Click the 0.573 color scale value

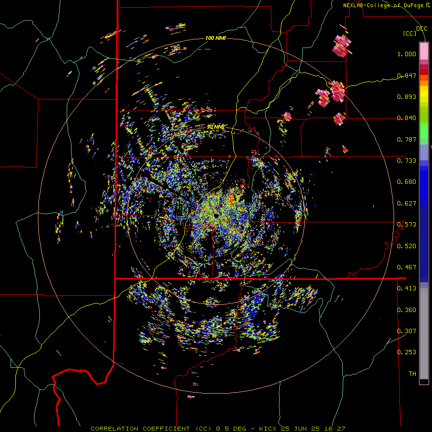pyautogui.click(x=407, y=225)
